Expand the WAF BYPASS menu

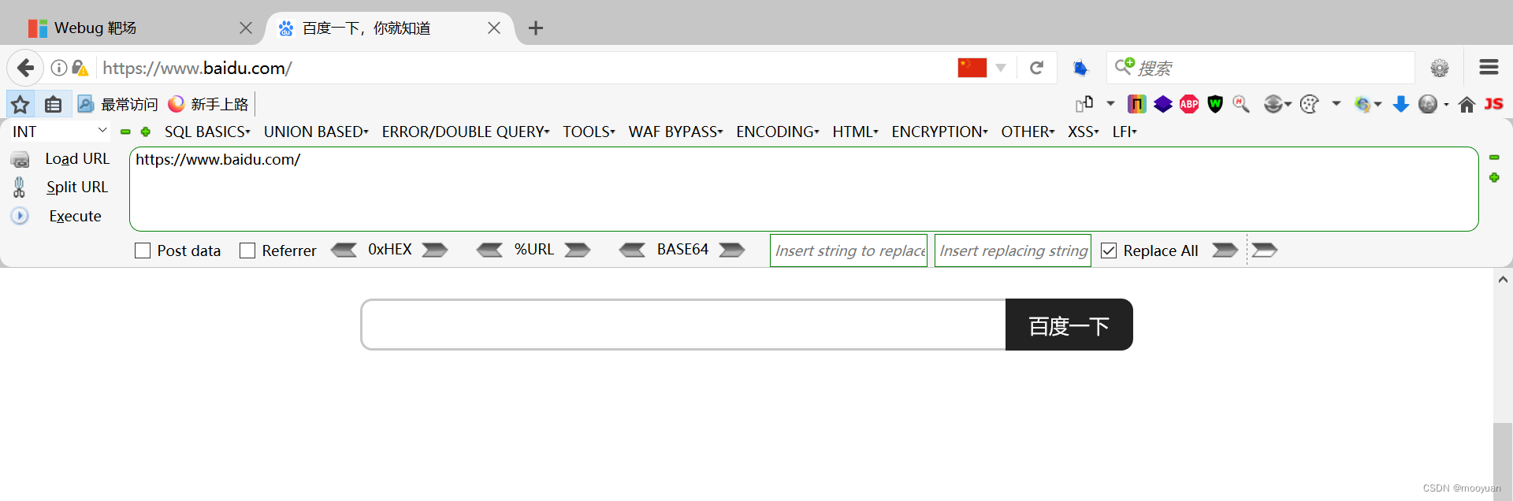(x=675, y=132)
